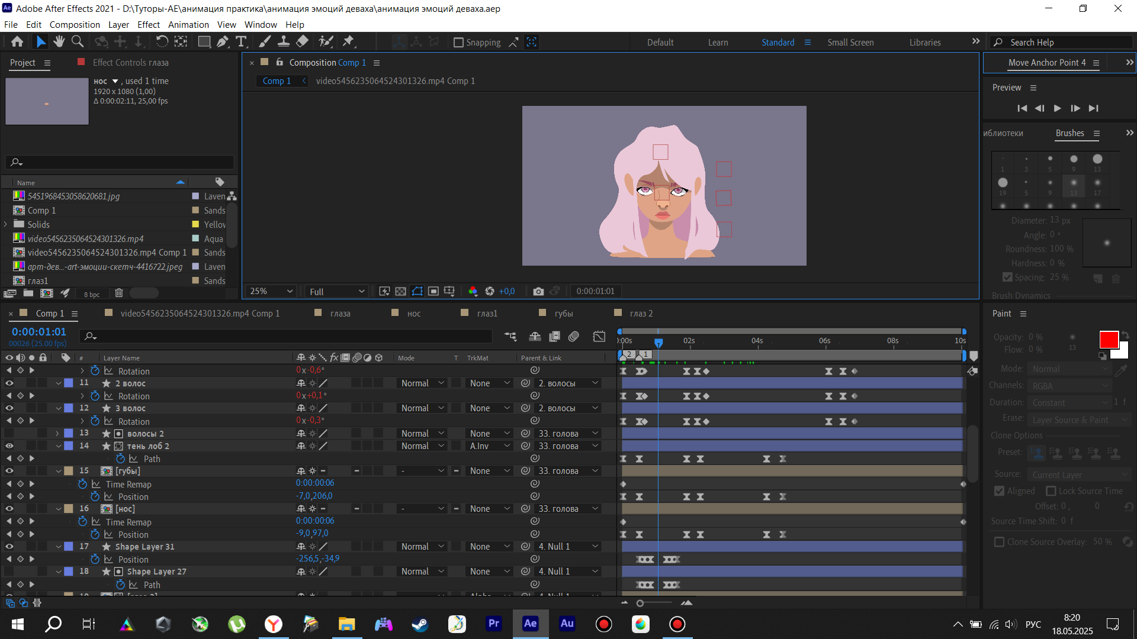This screenshot has width=1137, height=639.
Task: Play the preview
Action: click(x=1057, y=108)
